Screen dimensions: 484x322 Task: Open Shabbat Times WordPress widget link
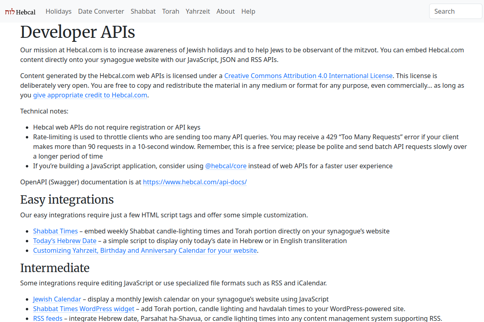coord(83,309)
